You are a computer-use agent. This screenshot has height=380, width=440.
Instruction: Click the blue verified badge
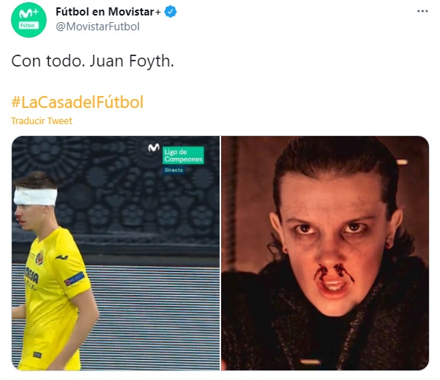170,12
